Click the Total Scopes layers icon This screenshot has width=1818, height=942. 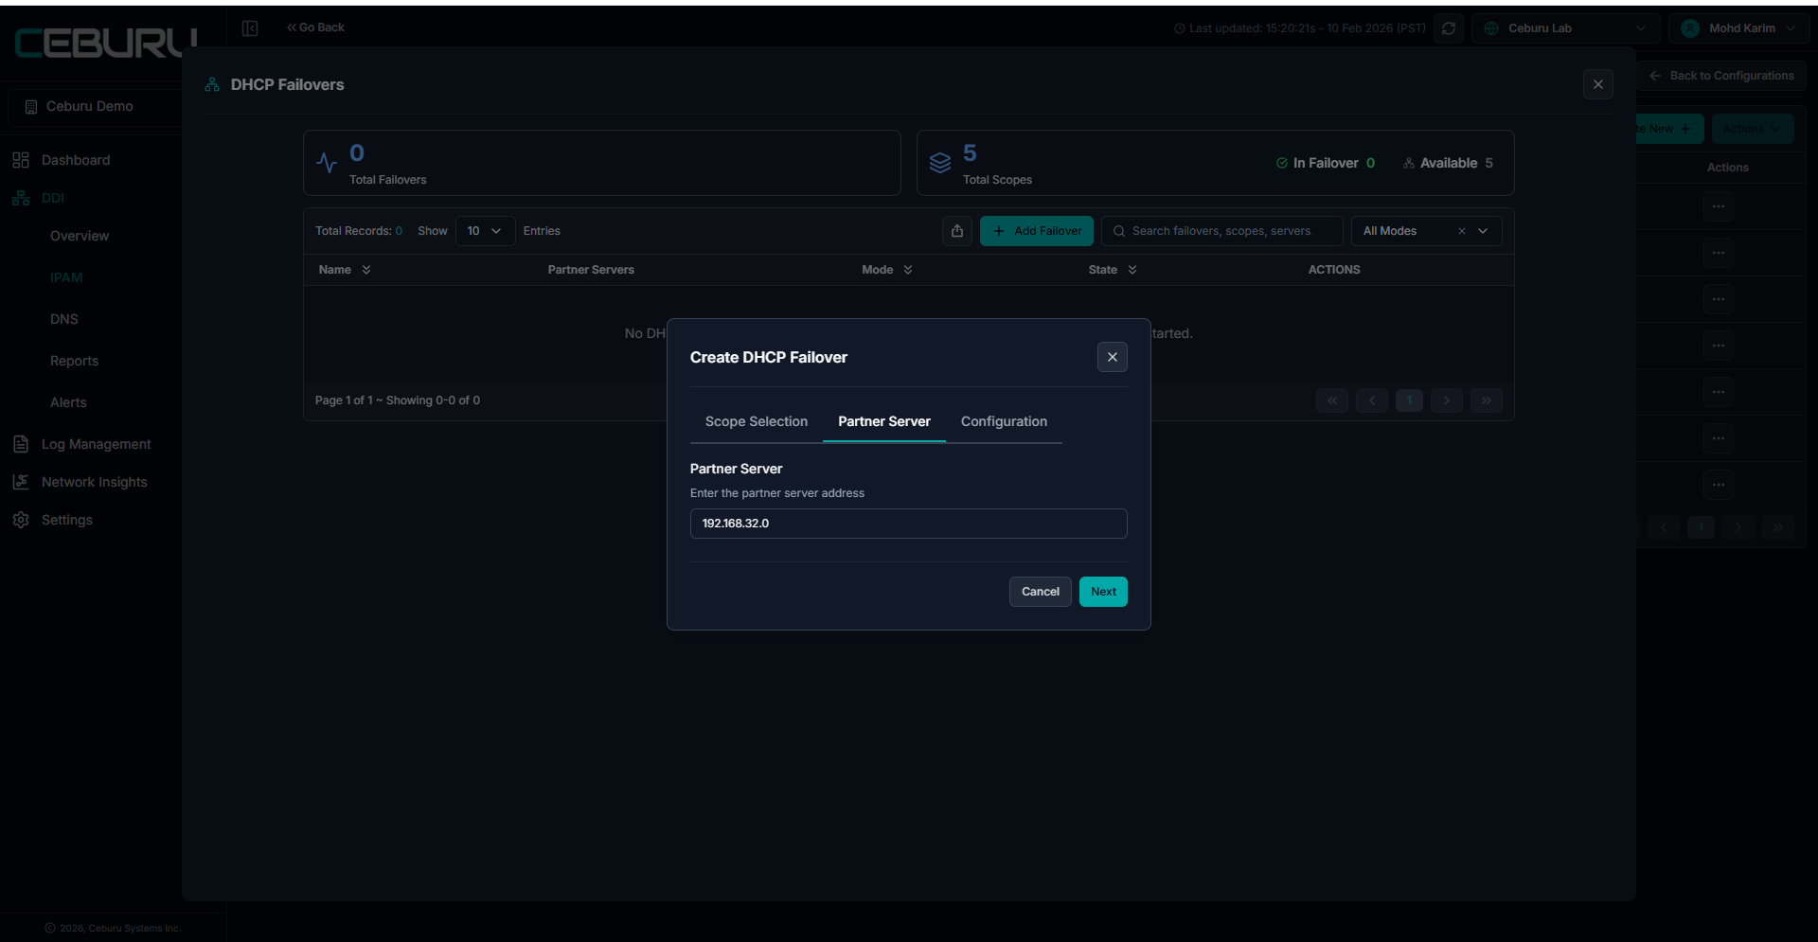(x=940, y=163)
